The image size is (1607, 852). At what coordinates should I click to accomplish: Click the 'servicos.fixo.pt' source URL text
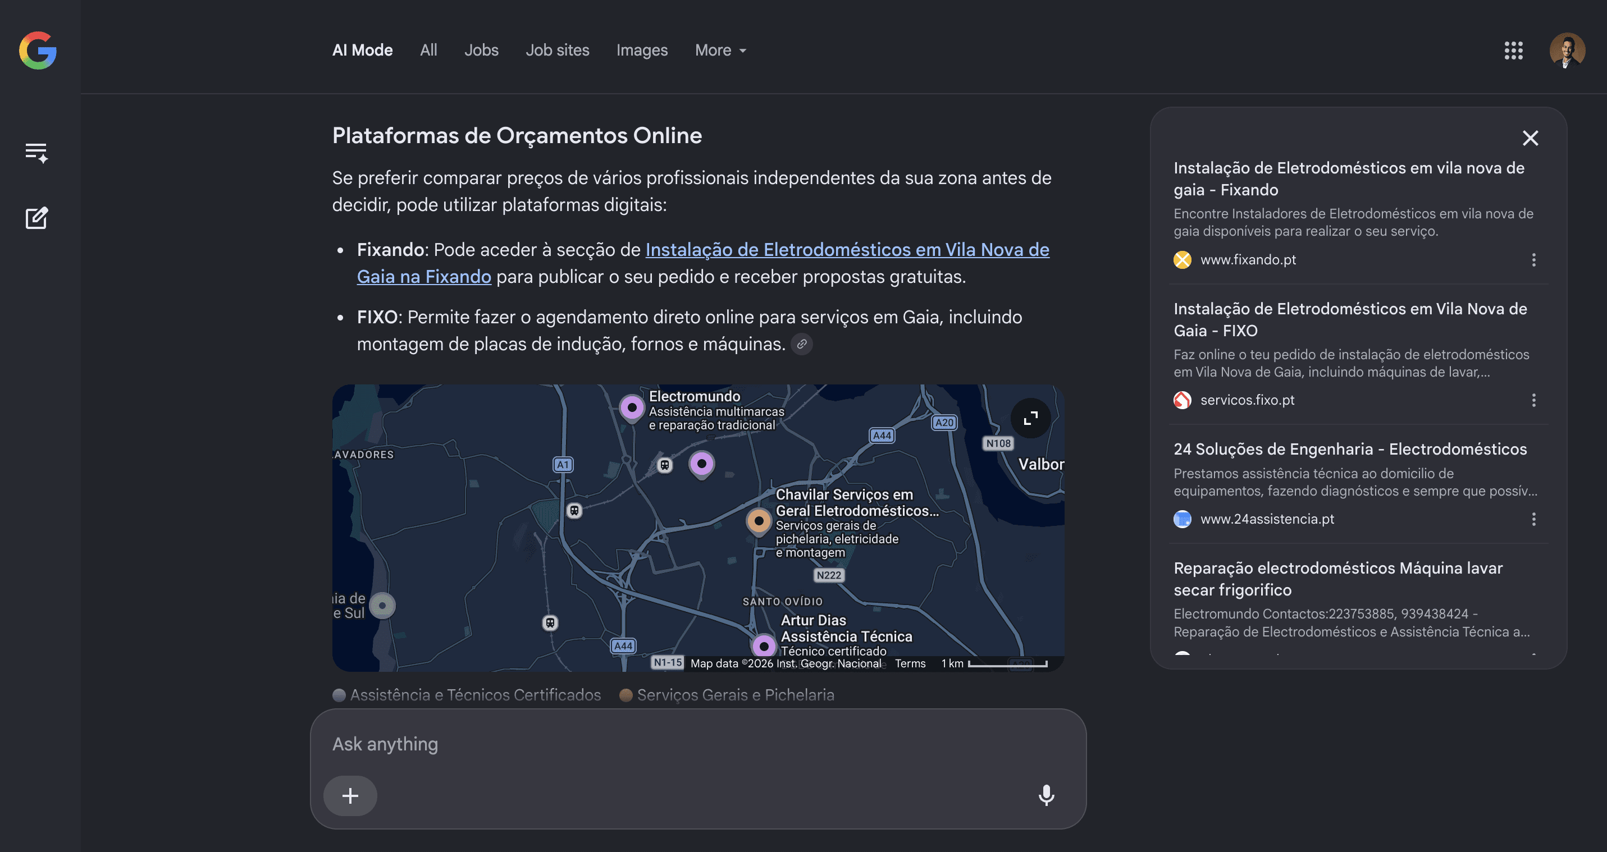coord(1248,400)
